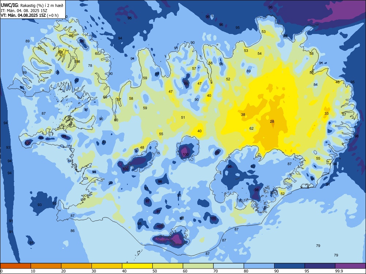This screenshot has width=366, height=274.
Task: Click the title text 'UWC/IG: Rakastig (%) í 2 m hæð'
Action: [x=32, y=5]
